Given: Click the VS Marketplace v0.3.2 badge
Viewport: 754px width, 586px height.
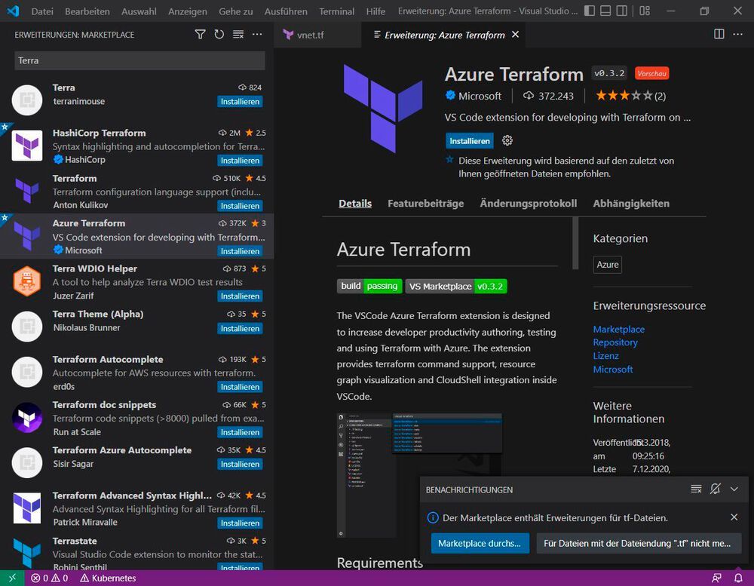Looking at the screenshot, I should [x=456, y=287].
